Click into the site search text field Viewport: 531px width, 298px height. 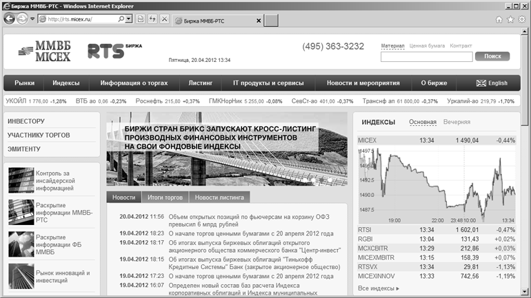[x=425, y=56]
